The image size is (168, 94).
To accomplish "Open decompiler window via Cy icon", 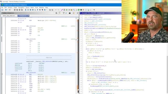I will pyautogui.click(x=74, y=10).
